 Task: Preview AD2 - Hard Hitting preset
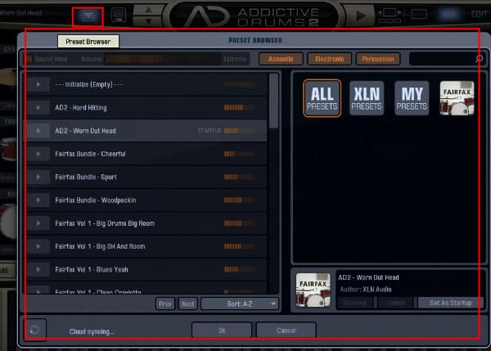(38, 108)
